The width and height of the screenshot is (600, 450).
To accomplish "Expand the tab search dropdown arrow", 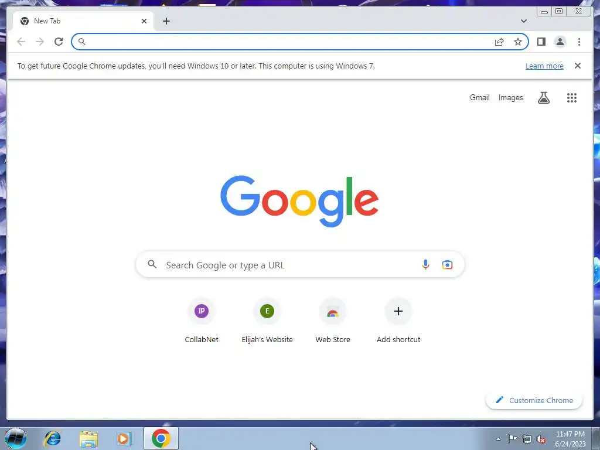I will (523, 21).
